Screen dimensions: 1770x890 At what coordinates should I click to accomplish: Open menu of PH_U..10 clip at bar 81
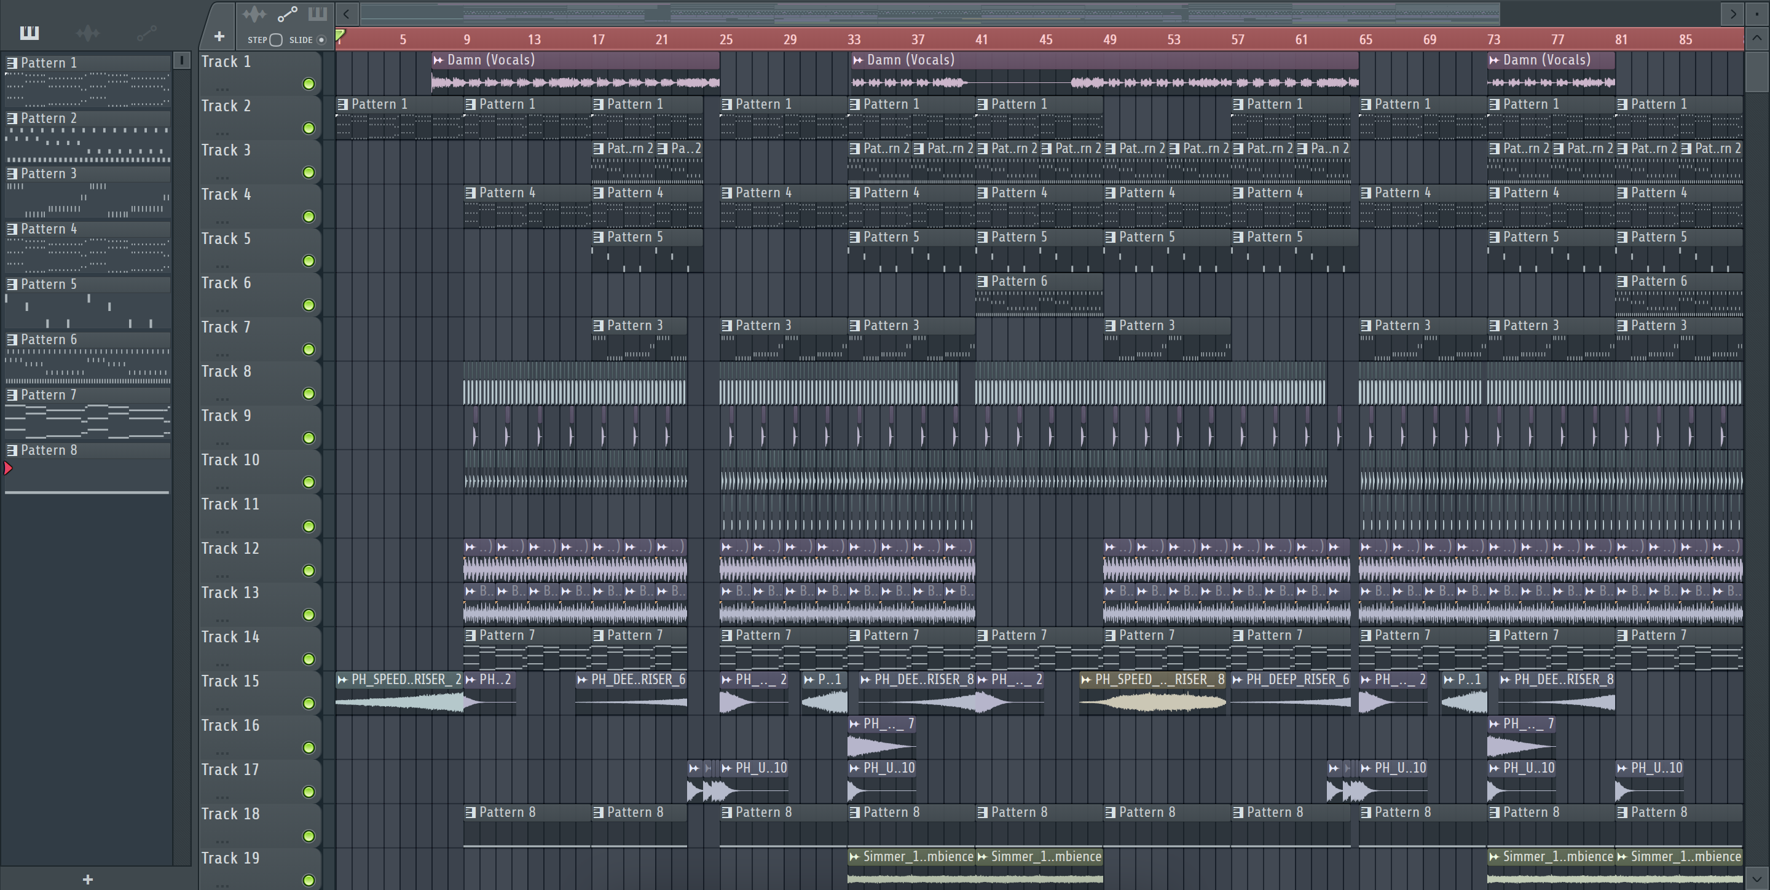(x=1622, y=768)
